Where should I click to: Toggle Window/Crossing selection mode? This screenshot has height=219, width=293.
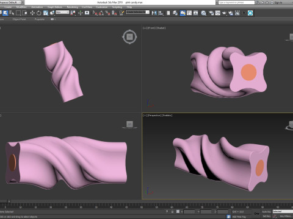coord(24,13)
